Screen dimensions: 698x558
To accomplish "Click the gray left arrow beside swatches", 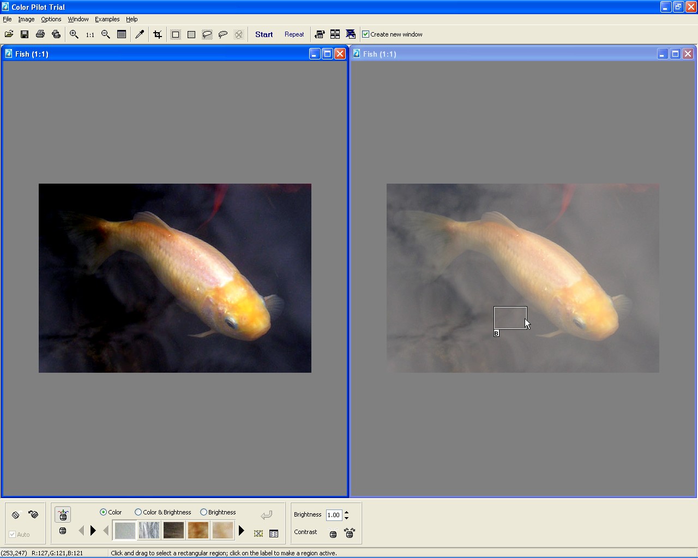I will click(x=106, y=530).
